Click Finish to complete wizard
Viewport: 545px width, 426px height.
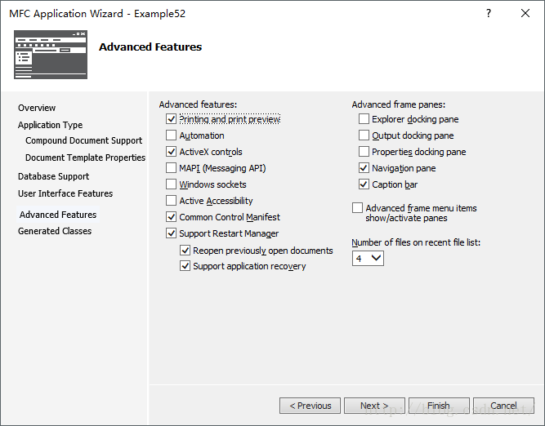[439, 406]
